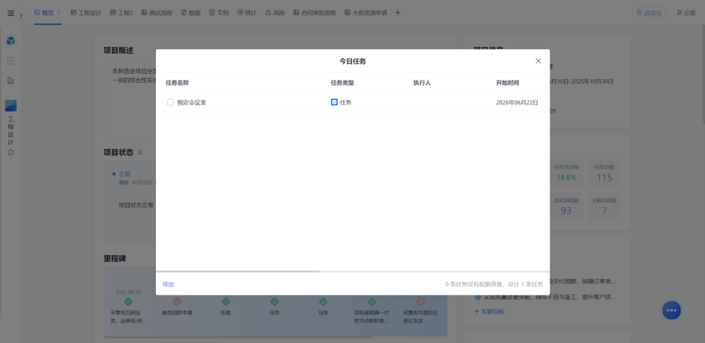The image size is (705, 343).
Task: Click task type icon in 预定会议室 row
Action: coord(334,102)
